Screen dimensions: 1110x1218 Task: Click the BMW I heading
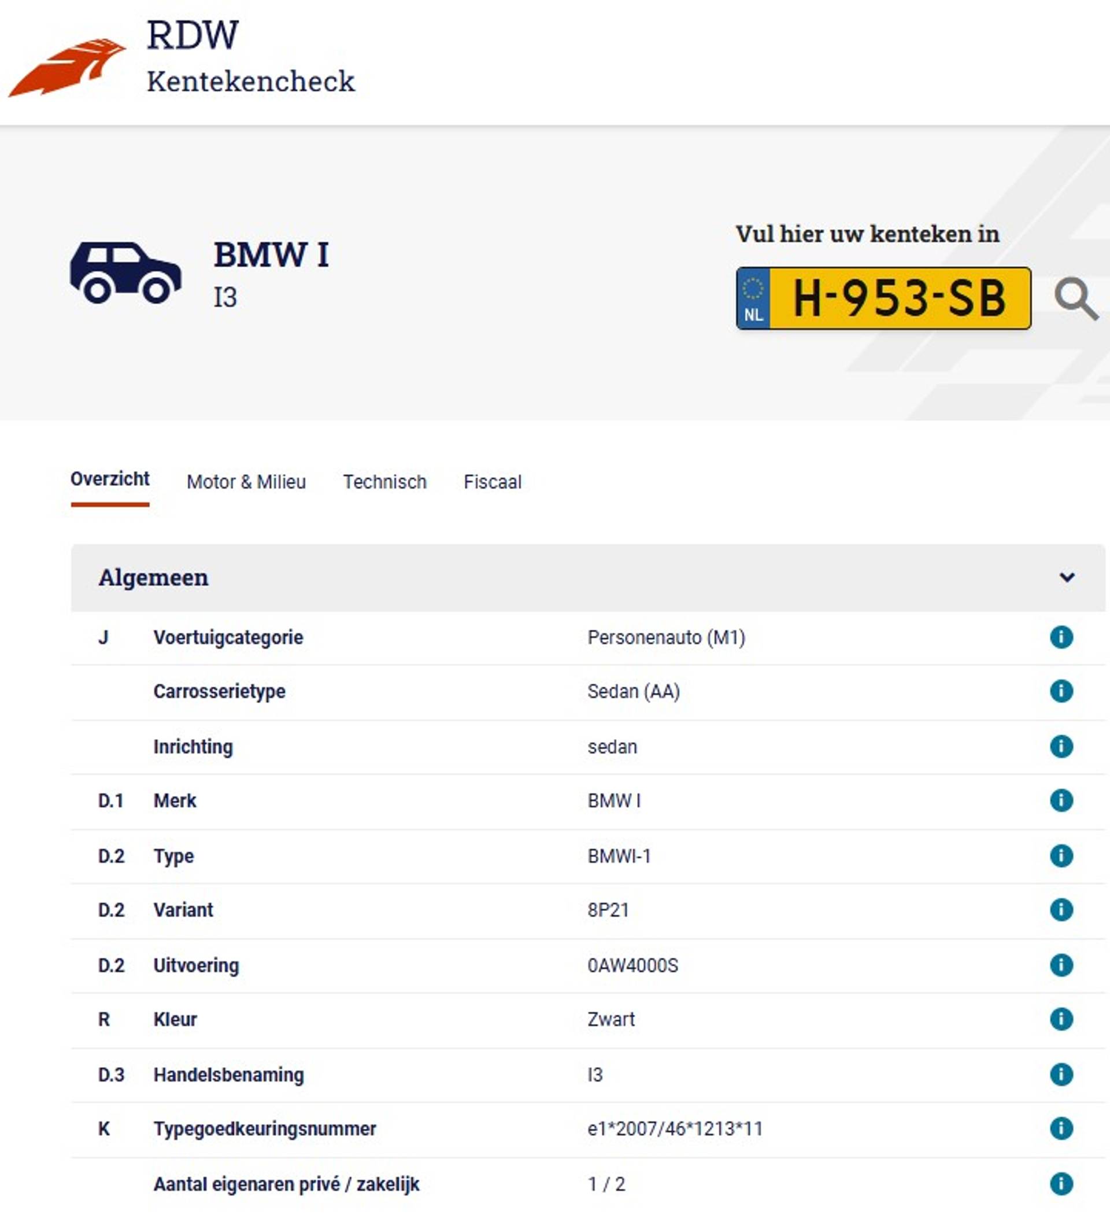(x=271, y=254)
